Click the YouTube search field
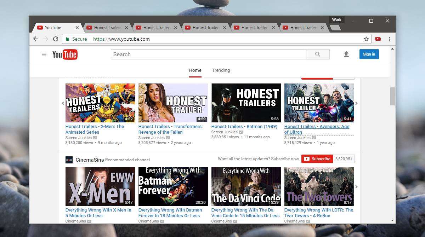This screenshot has height=237, width=425. 209,54
